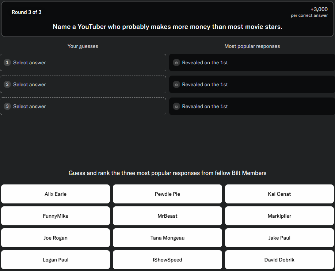Click the number 3 badge in guesses
The height and width of the screenshot is (271, 335).
pyautogui.click(x=7, y=106)
